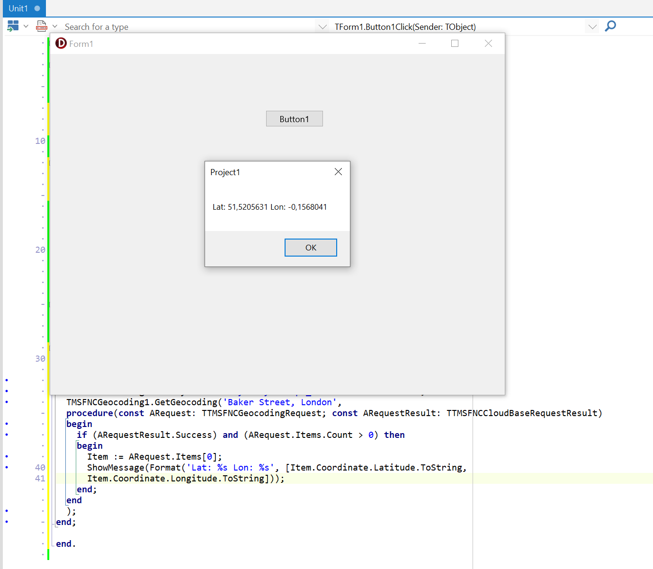Click the 'then' keyword in if statement
The width and height of the screenshot is (653, 569).
pos(394,435)
